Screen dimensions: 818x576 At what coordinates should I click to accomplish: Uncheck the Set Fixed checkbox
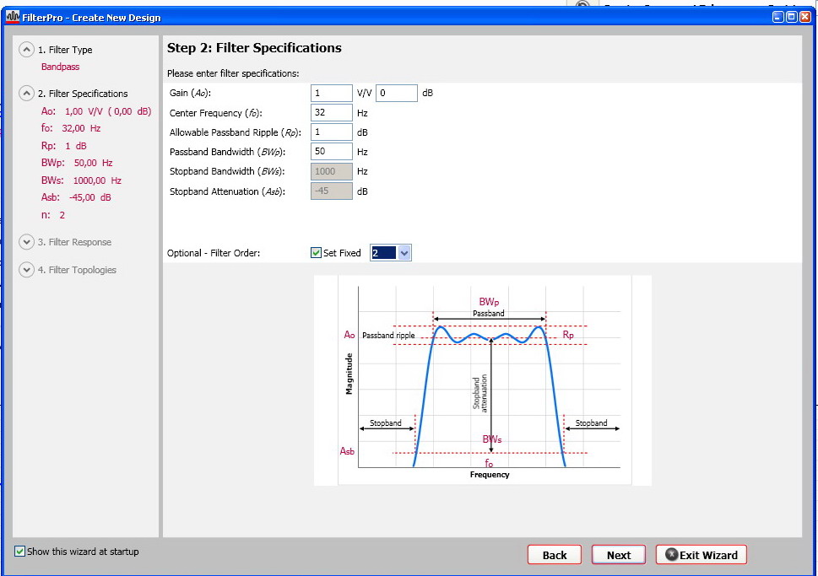[x=316, y=253]
